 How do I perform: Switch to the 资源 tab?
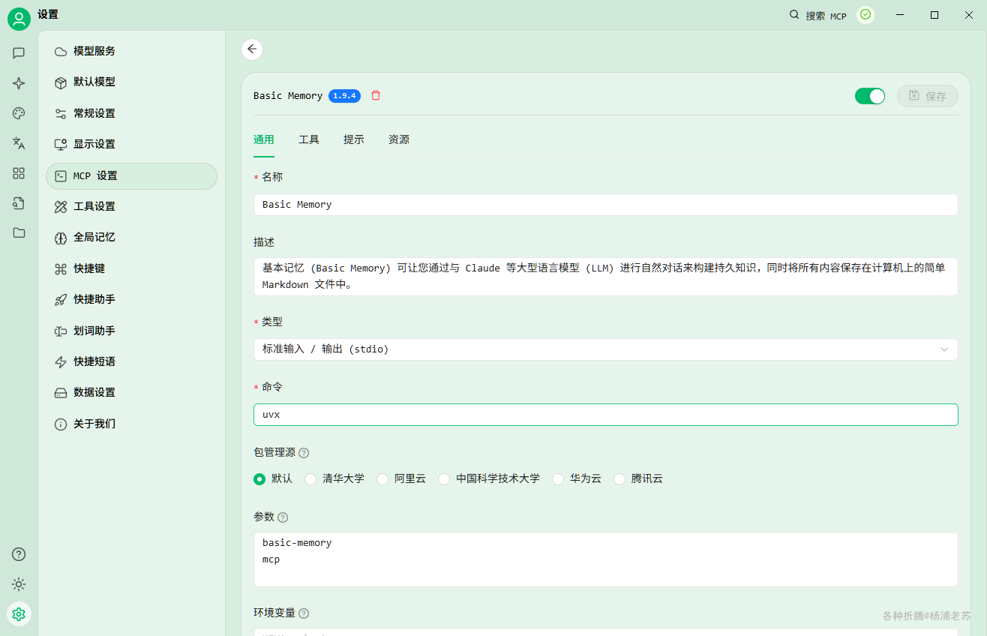399,139
